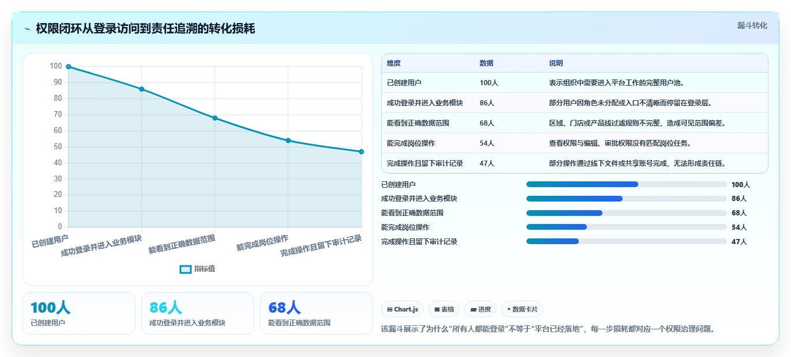
Task: Click the chart point for 能看到正确数据范围
Action: pos(215,118)
